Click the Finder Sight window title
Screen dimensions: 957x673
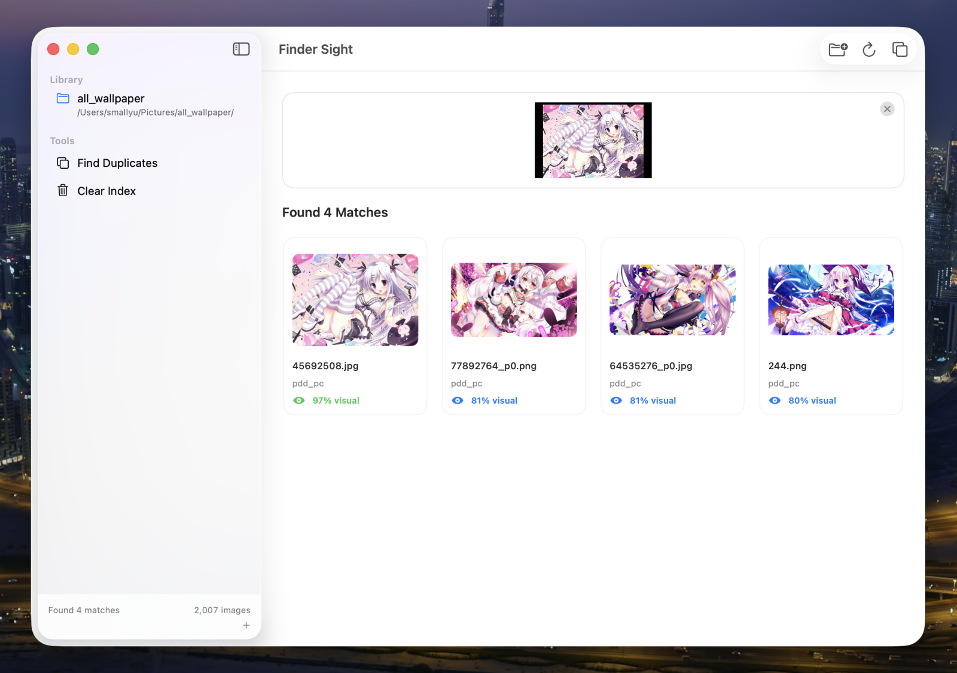coord(316,49)
